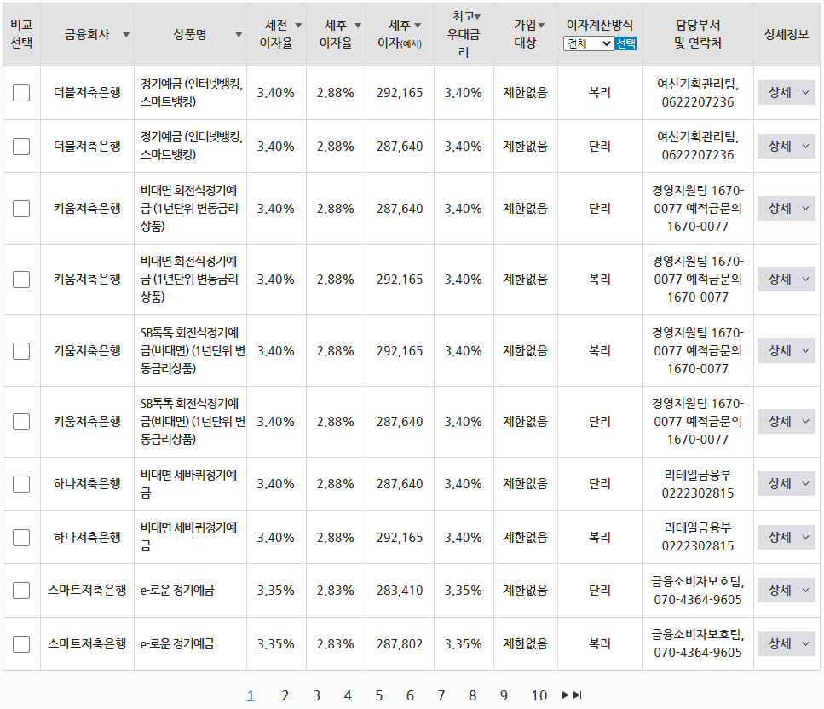This screenshot has width=824, height=709.
Task: Jump to last page arrow
Action: (578, 695)
